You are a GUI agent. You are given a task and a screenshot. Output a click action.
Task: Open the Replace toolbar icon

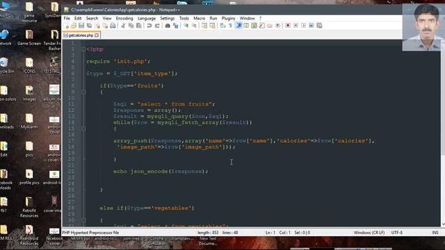coord(175,26)
